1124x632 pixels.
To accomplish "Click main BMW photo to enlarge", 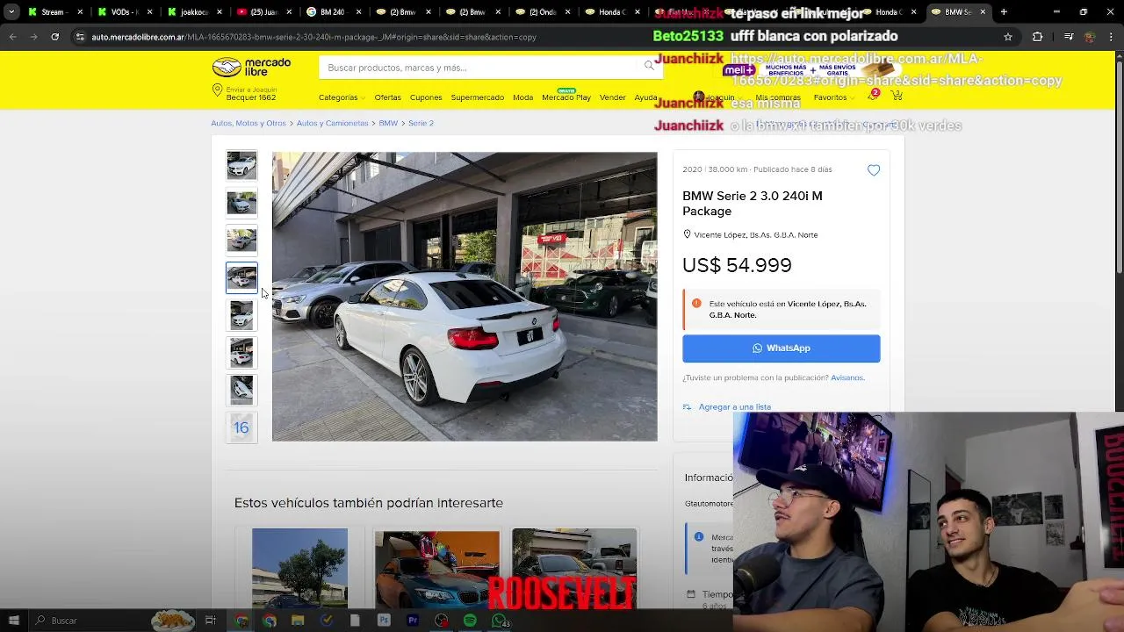I will (x=465, y=297).
